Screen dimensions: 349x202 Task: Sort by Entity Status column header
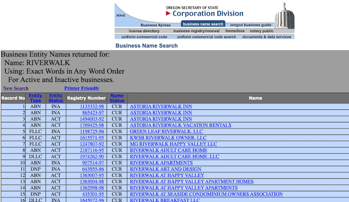pyautogui.click(x=56, y=98)
